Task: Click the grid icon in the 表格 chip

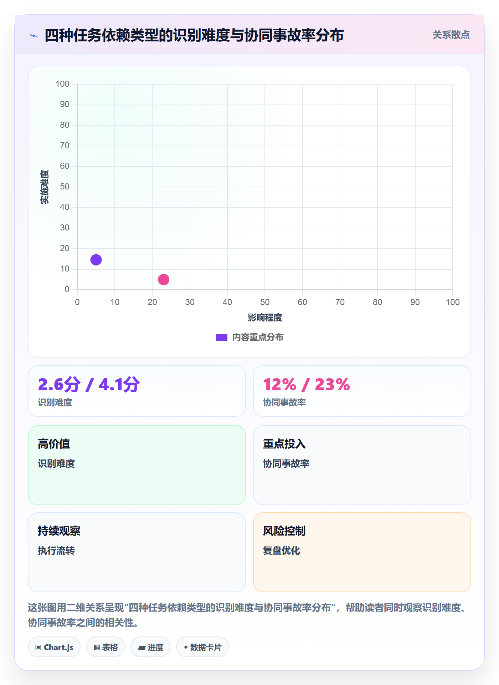Action: [x=97, y=648]
